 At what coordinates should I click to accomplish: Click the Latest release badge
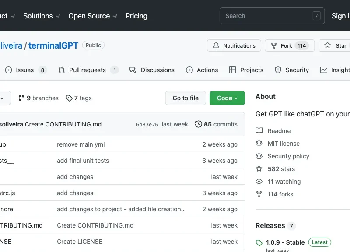click(x=320, y=242)
